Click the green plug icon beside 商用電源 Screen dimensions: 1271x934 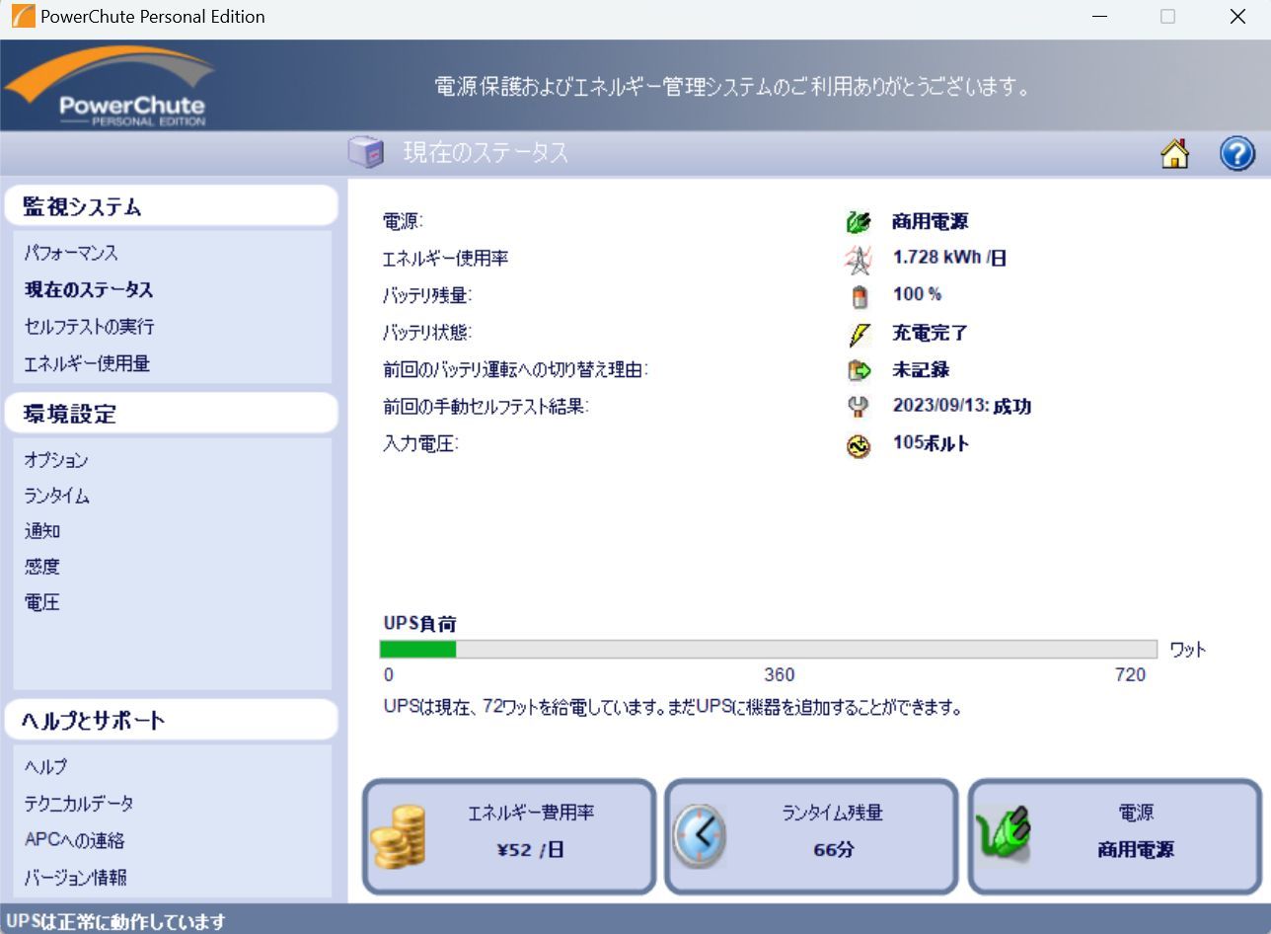pyautogui.click(x=859, y=223)
